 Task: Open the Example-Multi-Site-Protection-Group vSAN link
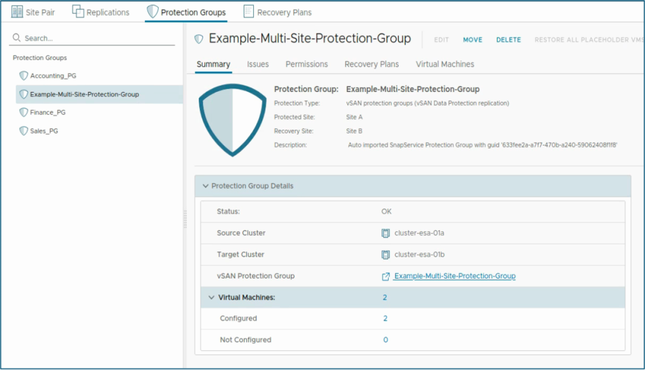(455, 276)
